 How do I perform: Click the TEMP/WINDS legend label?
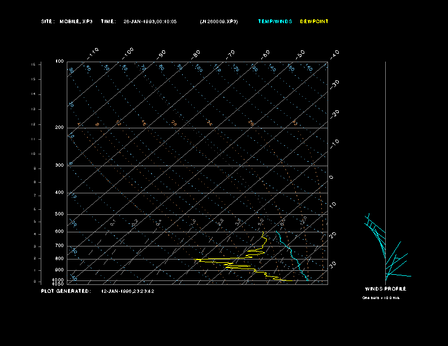[275, 21]
